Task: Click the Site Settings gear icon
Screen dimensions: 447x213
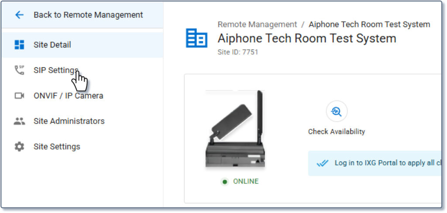Action: point(19,147)
